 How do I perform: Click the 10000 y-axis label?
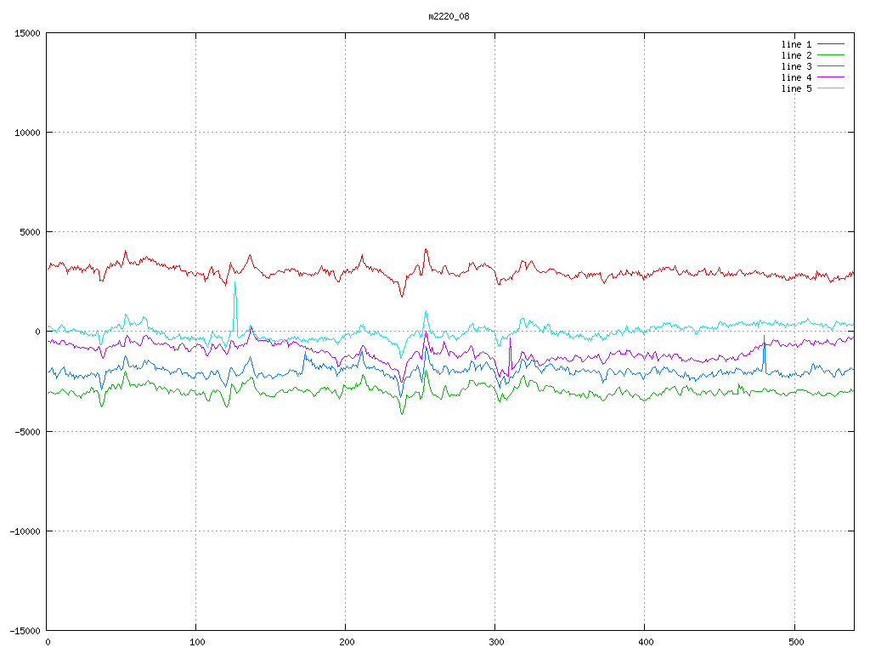coord(28,133)
